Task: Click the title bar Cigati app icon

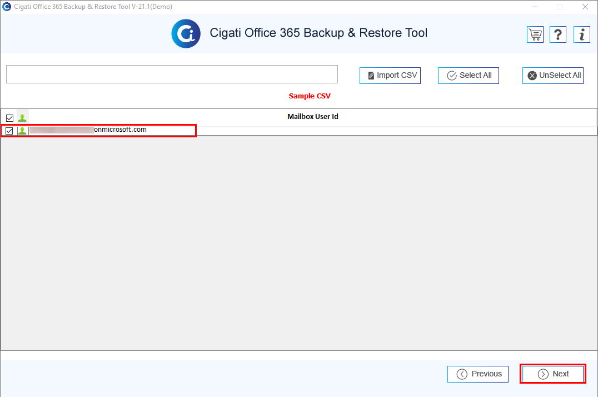Action: 7,7
